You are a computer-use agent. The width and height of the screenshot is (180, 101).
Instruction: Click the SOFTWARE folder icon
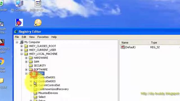[31, 69]
